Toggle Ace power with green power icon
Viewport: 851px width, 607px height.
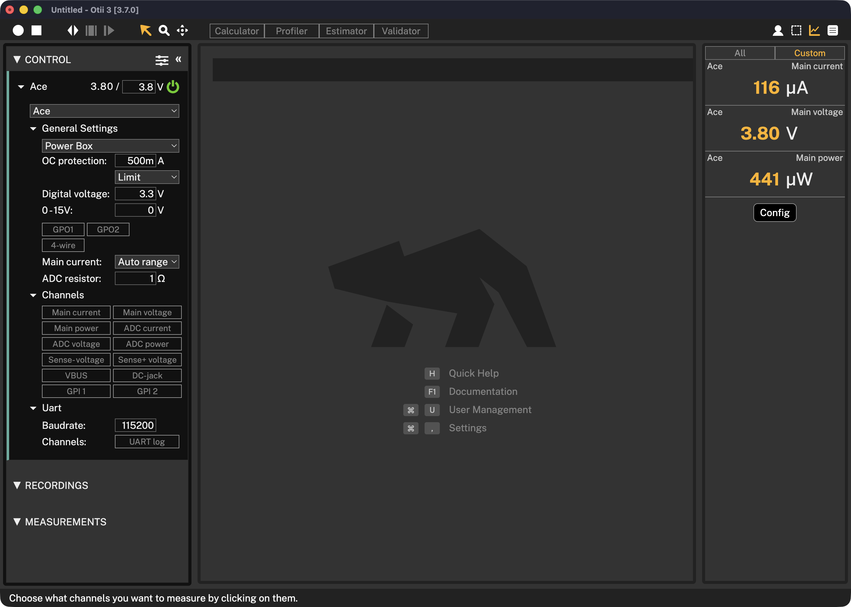point(173,87)
